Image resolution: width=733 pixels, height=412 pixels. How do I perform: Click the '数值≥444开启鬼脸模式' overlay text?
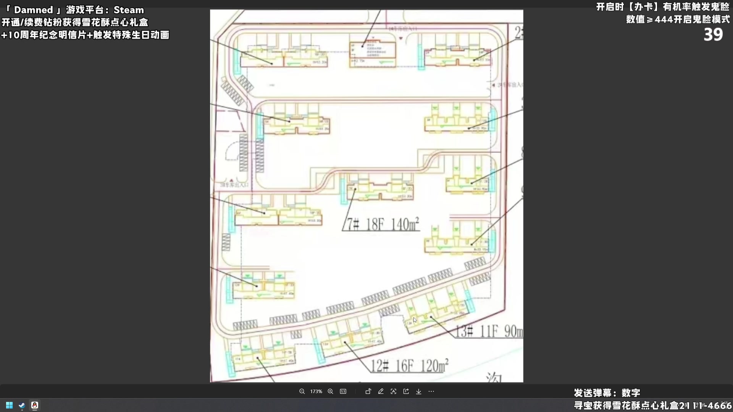coord(678,19)
